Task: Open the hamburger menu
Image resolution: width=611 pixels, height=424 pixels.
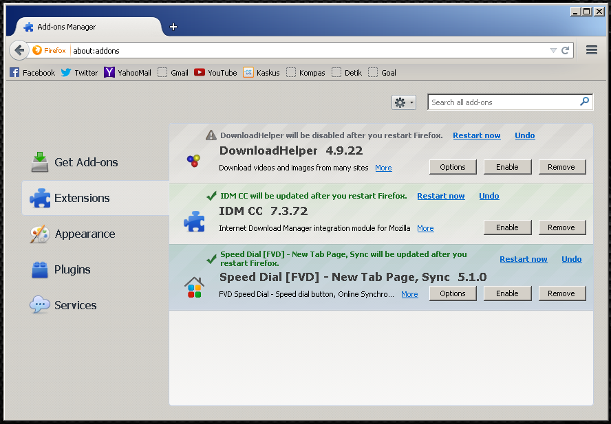Action: [x=592, y=50]
